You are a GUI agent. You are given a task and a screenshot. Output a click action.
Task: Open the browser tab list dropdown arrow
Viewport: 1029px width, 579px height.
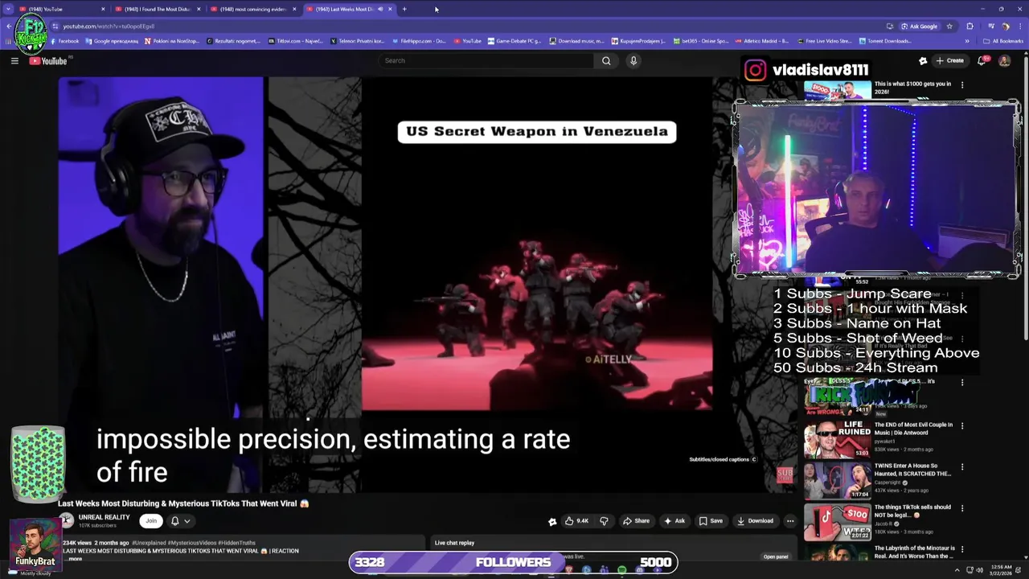click(8, 9)
